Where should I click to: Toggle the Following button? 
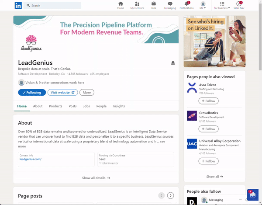click(32, 93)
